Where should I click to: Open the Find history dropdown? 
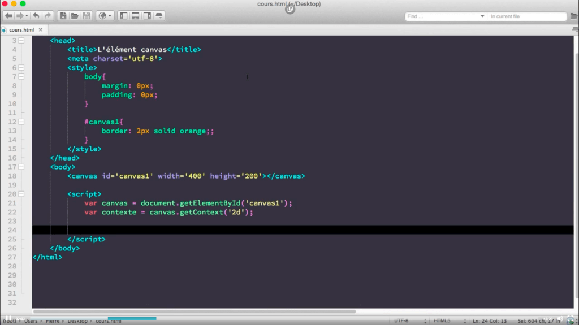click(x=482, y=16)
